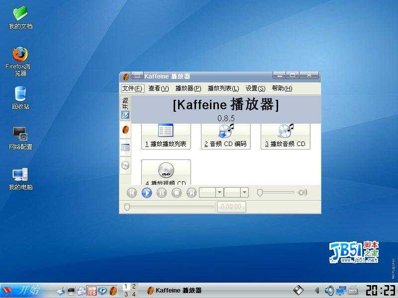Click the previous track playback button
The width and height of the screenshot is (398, 298).
point(132,193)
